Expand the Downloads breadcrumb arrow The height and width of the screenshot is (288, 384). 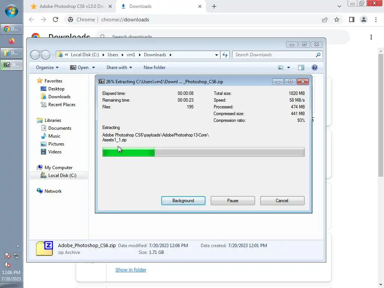(171, 55)
